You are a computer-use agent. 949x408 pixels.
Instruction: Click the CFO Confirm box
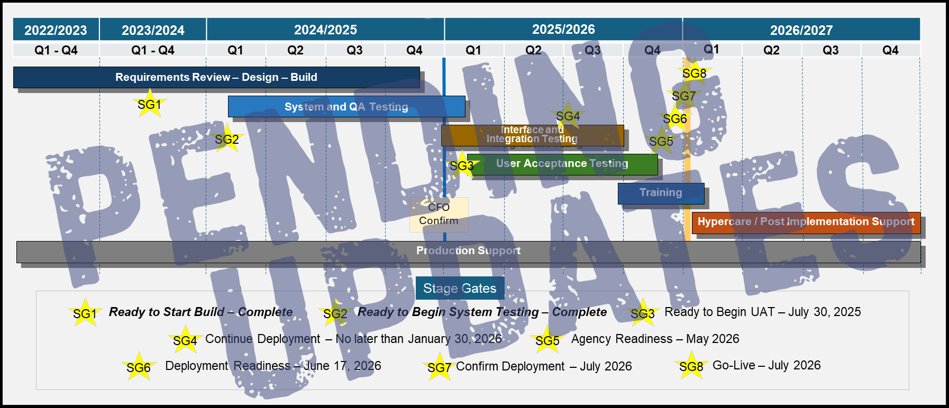pyautogui.click(x=439, y=214)
